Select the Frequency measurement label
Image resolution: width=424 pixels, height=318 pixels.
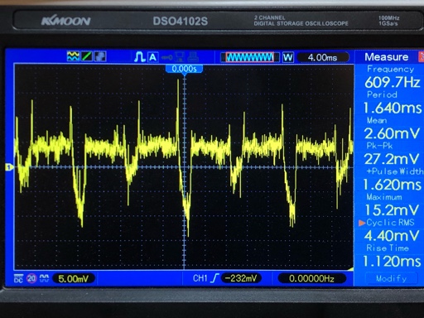(x=391, y=70)
